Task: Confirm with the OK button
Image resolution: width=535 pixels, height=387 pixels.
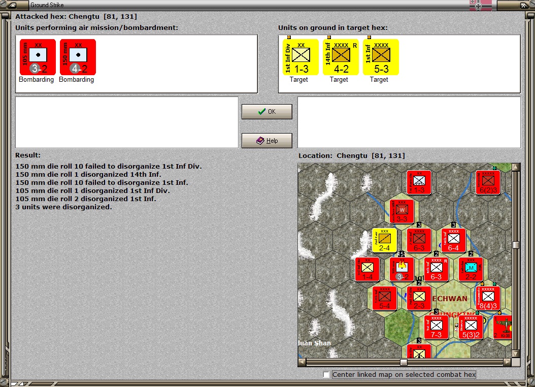Action: tap(267, 112)
